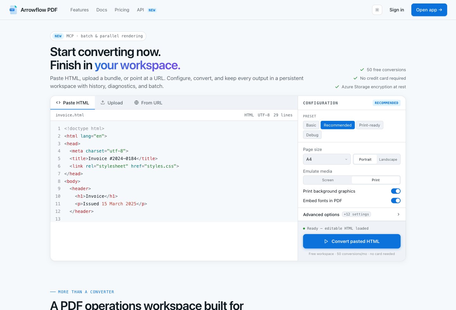Click the Advanced options chevron arrow
This screenshot has height=310, width=456.
(x=398, y=214)
